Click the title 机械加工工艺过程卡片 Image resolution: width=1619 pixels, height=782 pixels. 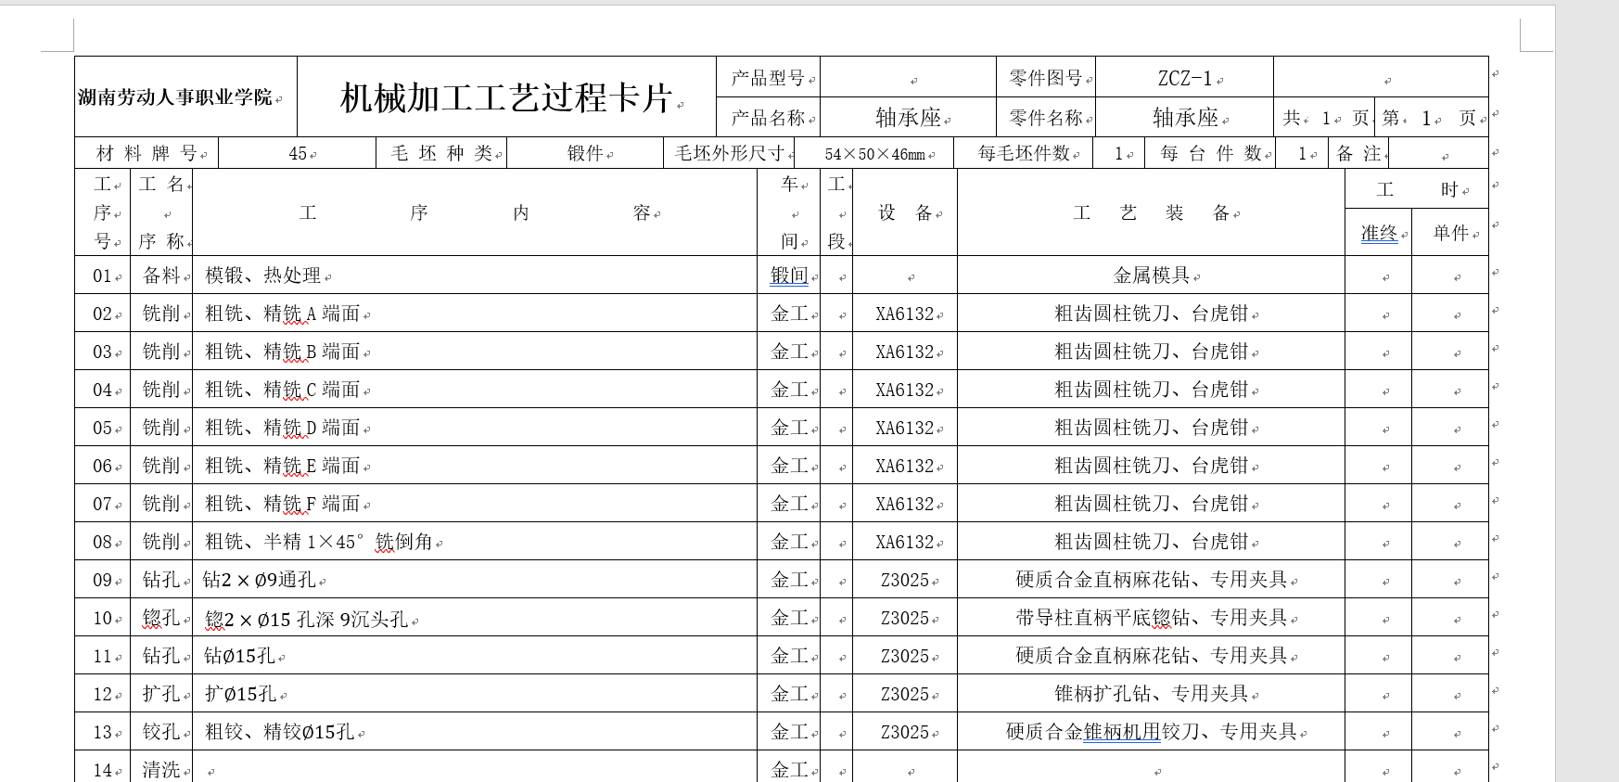point(506,97)
